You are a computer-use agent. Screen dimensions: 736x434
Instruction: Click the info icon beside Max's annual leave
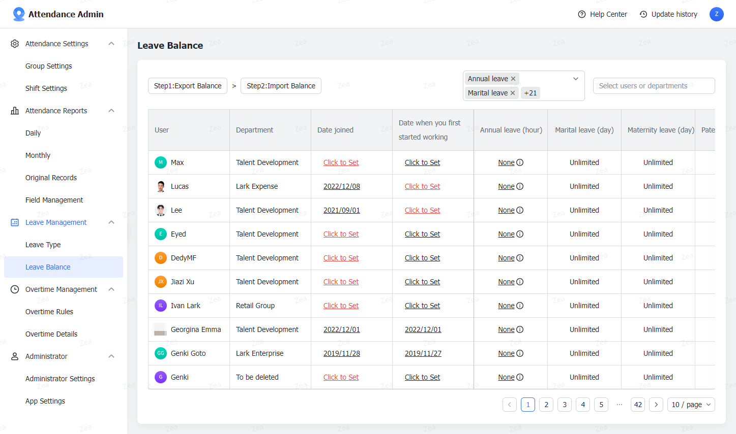(x=520, y=162)
